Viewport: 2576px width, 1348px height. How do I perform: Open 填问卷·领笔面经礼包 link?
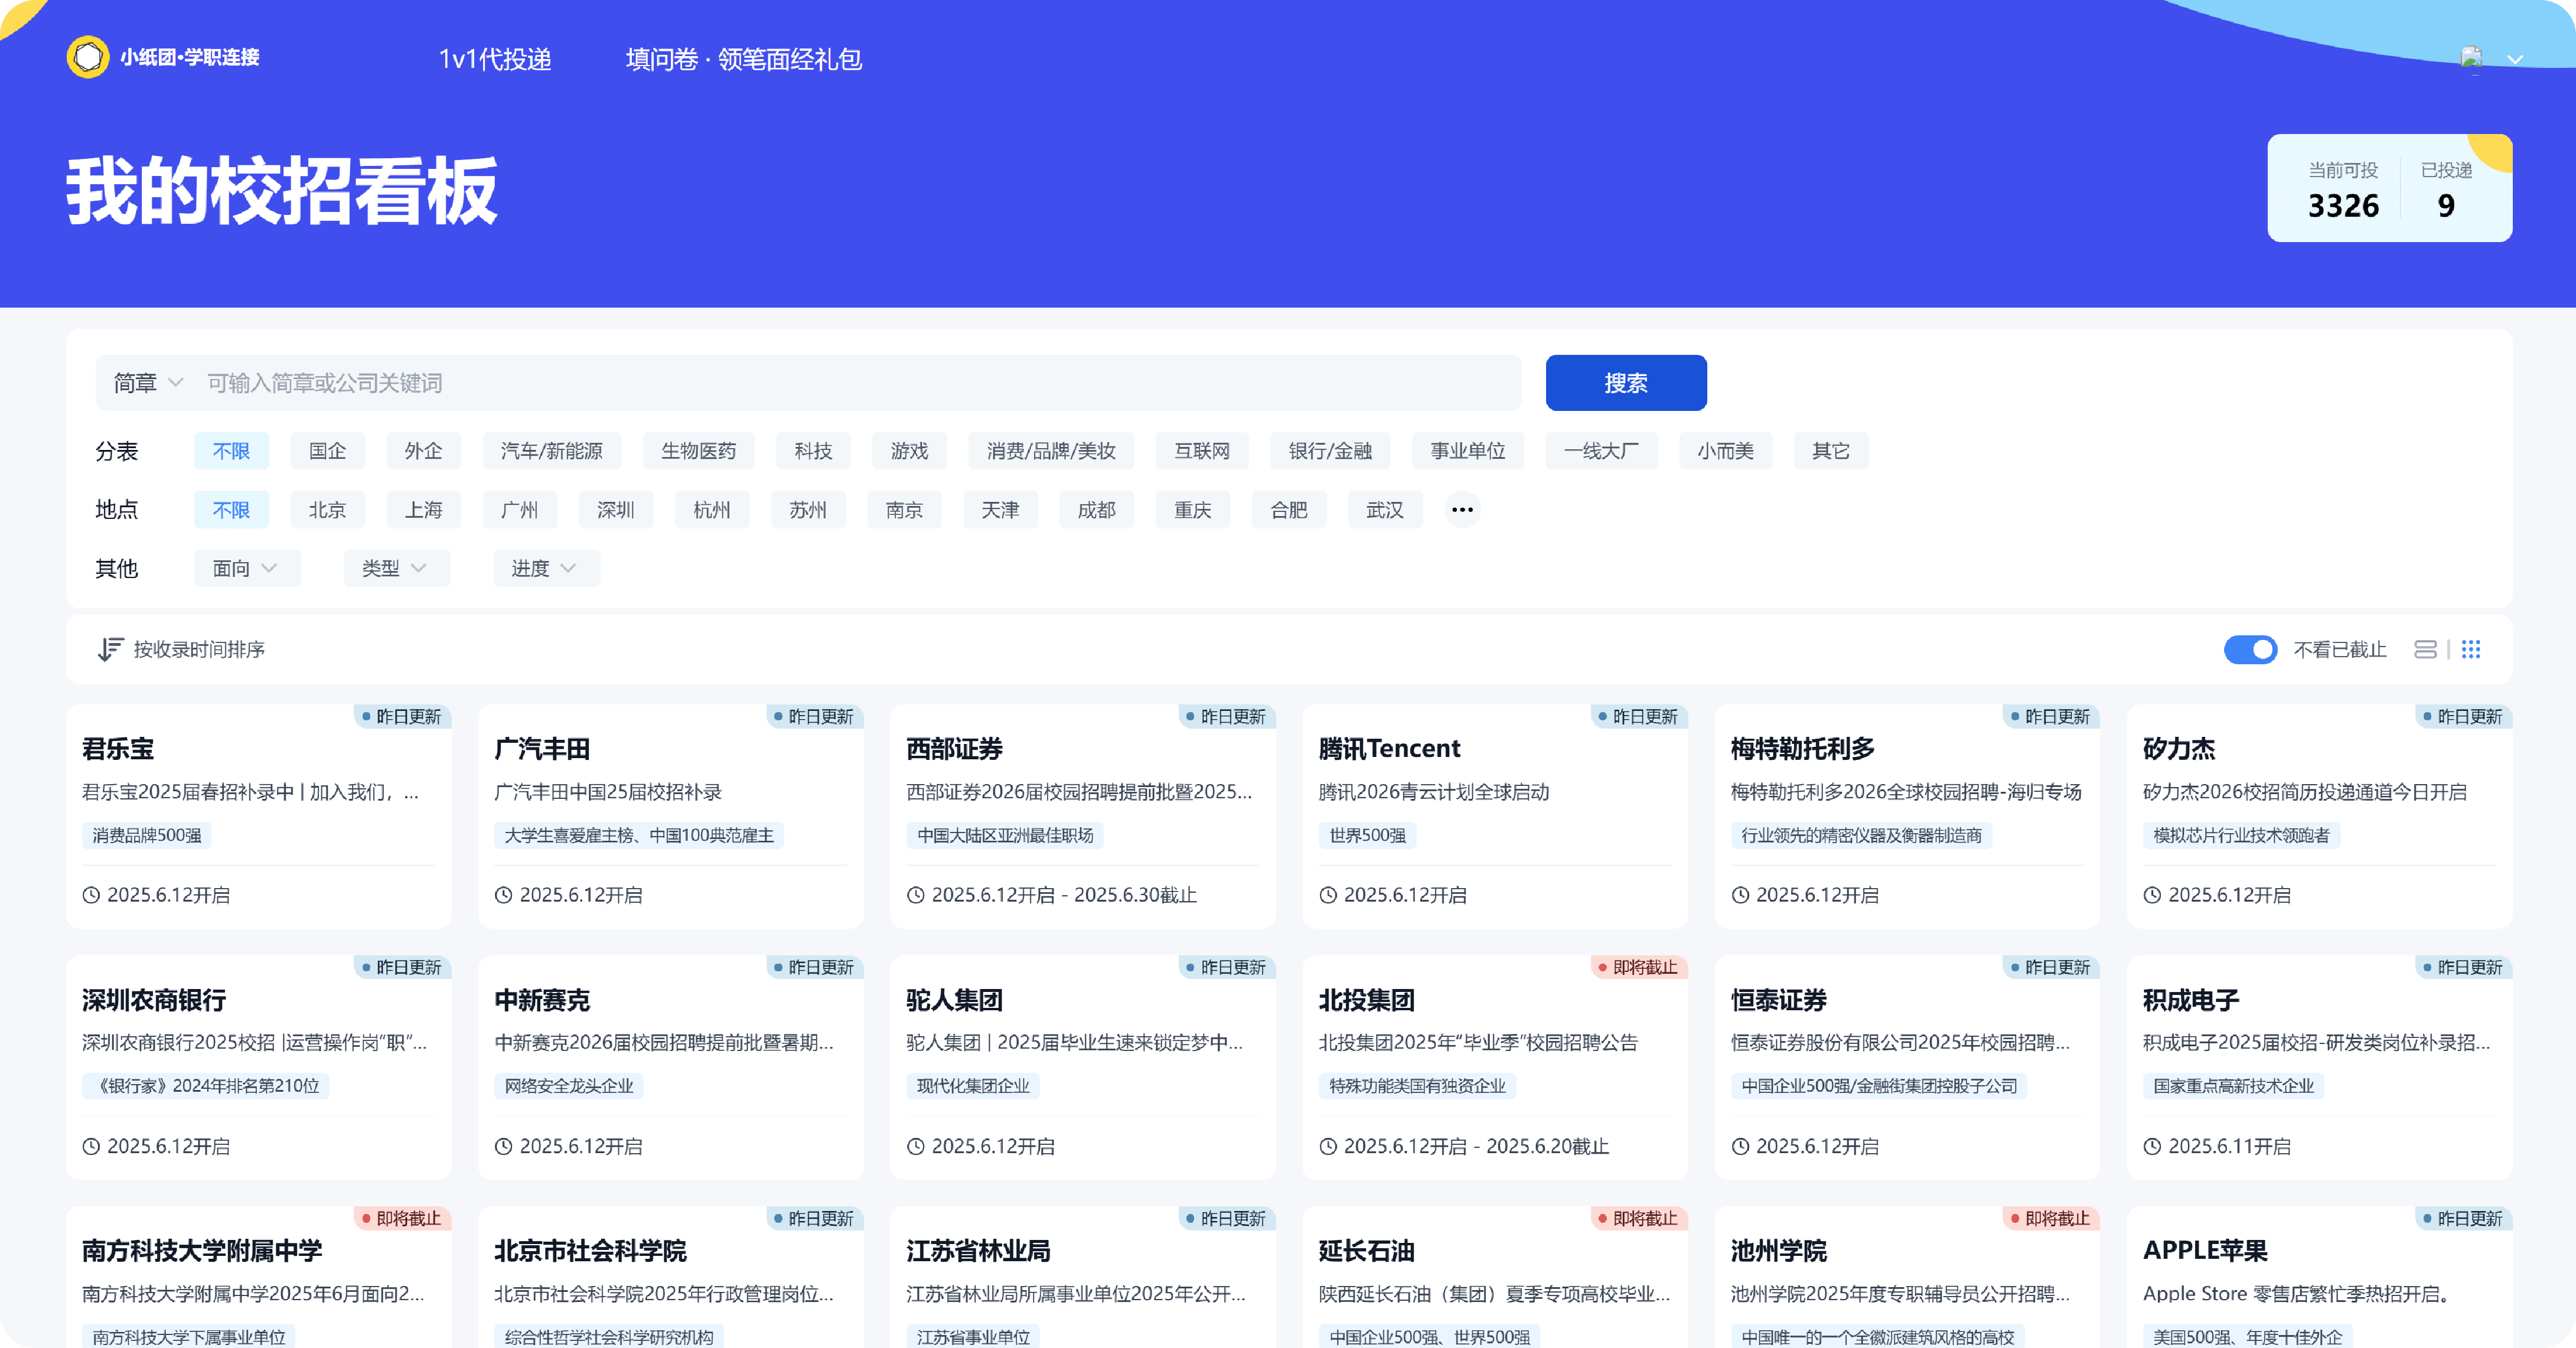[x=743, y=59]
